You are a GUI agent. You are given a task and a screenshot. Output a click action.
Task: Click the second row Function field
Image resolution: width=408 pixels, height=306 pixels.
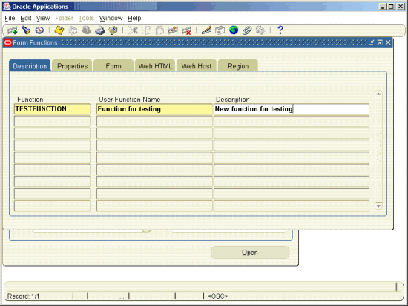click(53, 121)
